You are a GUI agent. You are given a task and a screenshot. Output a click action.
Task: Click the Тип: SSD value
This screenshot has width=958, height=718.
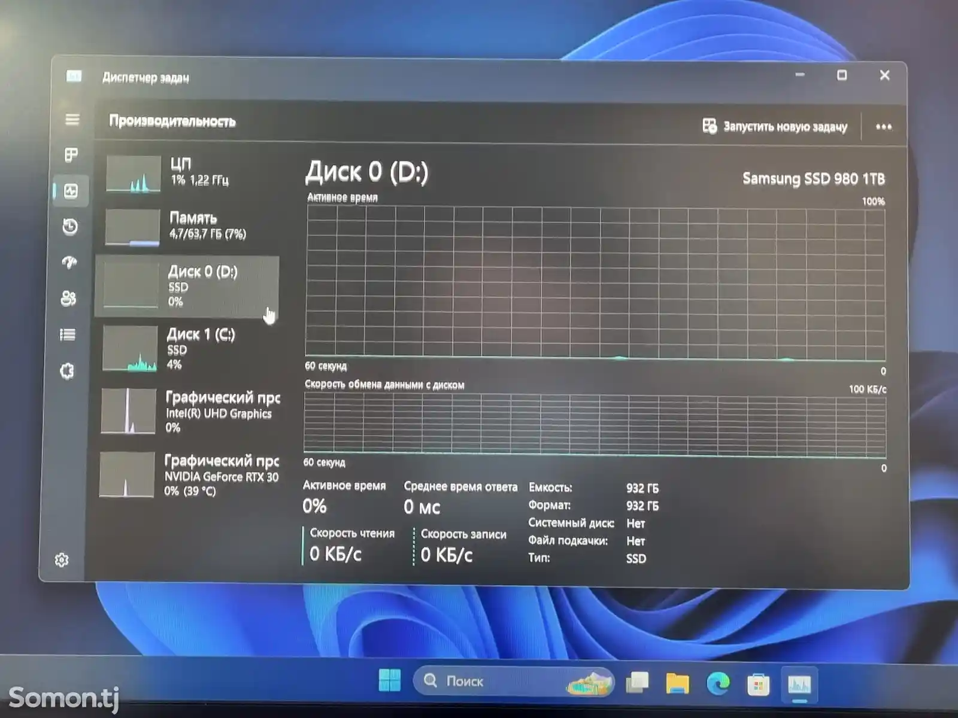(x=636, y=559)
